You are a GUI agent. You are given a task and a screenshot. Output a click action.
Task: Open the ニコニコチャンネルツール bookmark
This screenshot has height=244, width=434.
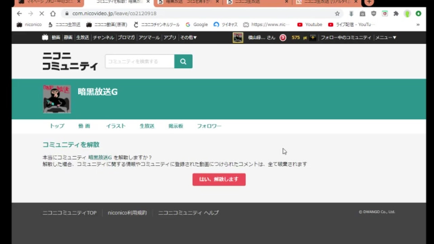[x=157, y=24]
